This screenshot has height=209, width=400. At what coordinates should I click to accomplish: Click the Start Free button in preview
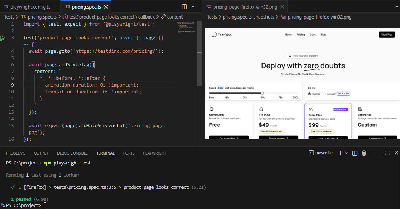[387, 35]
